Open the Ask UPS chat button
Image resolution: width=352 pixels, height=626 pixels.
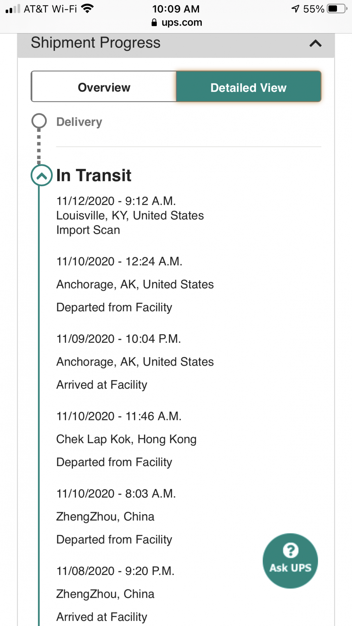[x=290, y=561]
